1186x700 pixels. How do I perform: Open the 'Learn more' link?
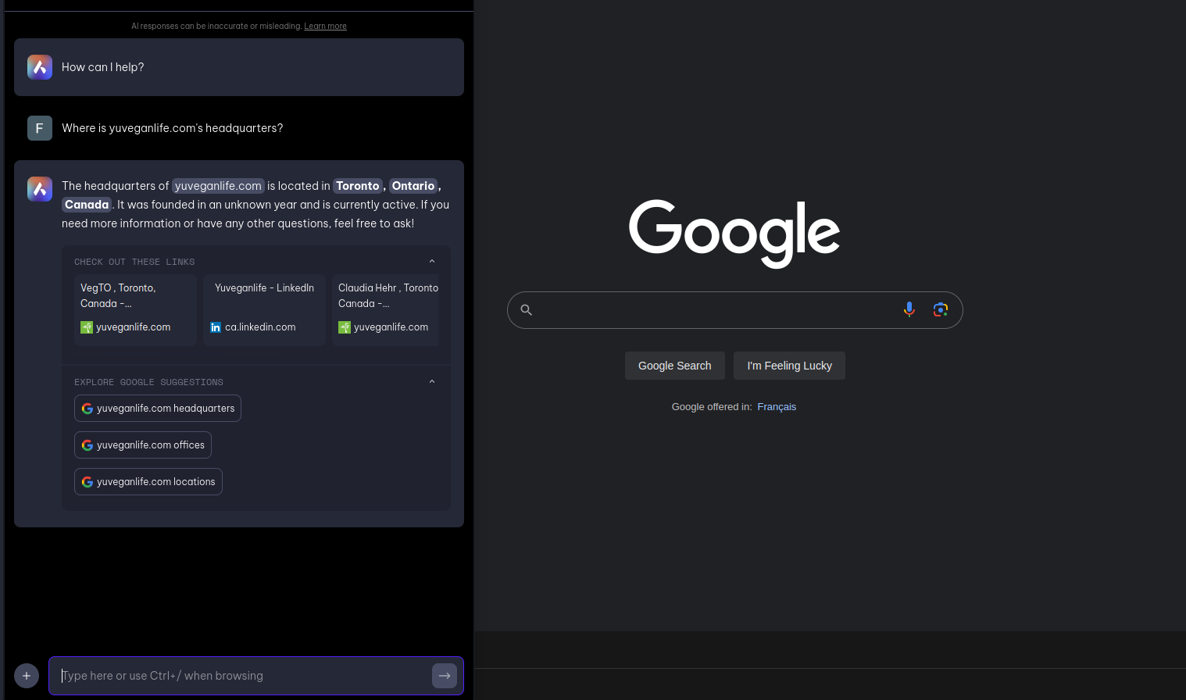click(325, 27)
